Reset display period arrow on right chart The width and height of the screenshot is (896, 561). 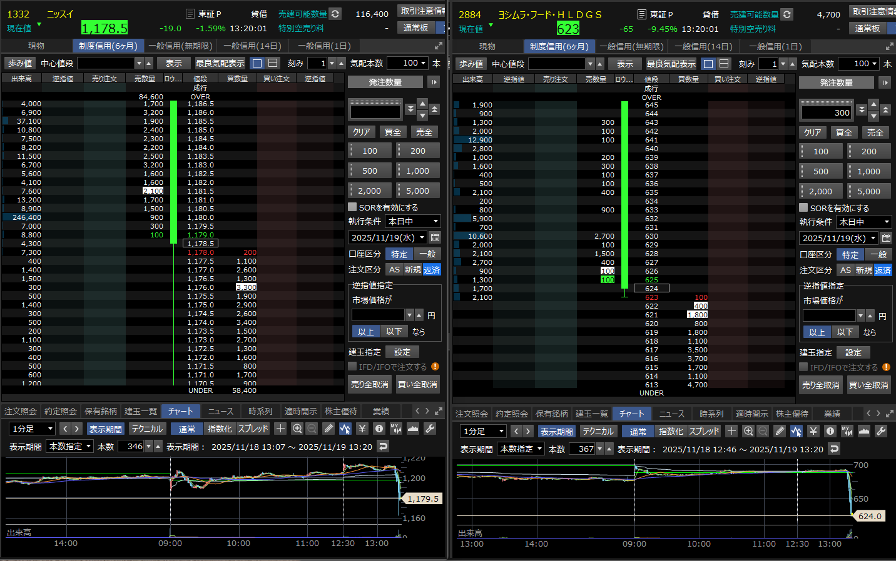coord(834,449)
